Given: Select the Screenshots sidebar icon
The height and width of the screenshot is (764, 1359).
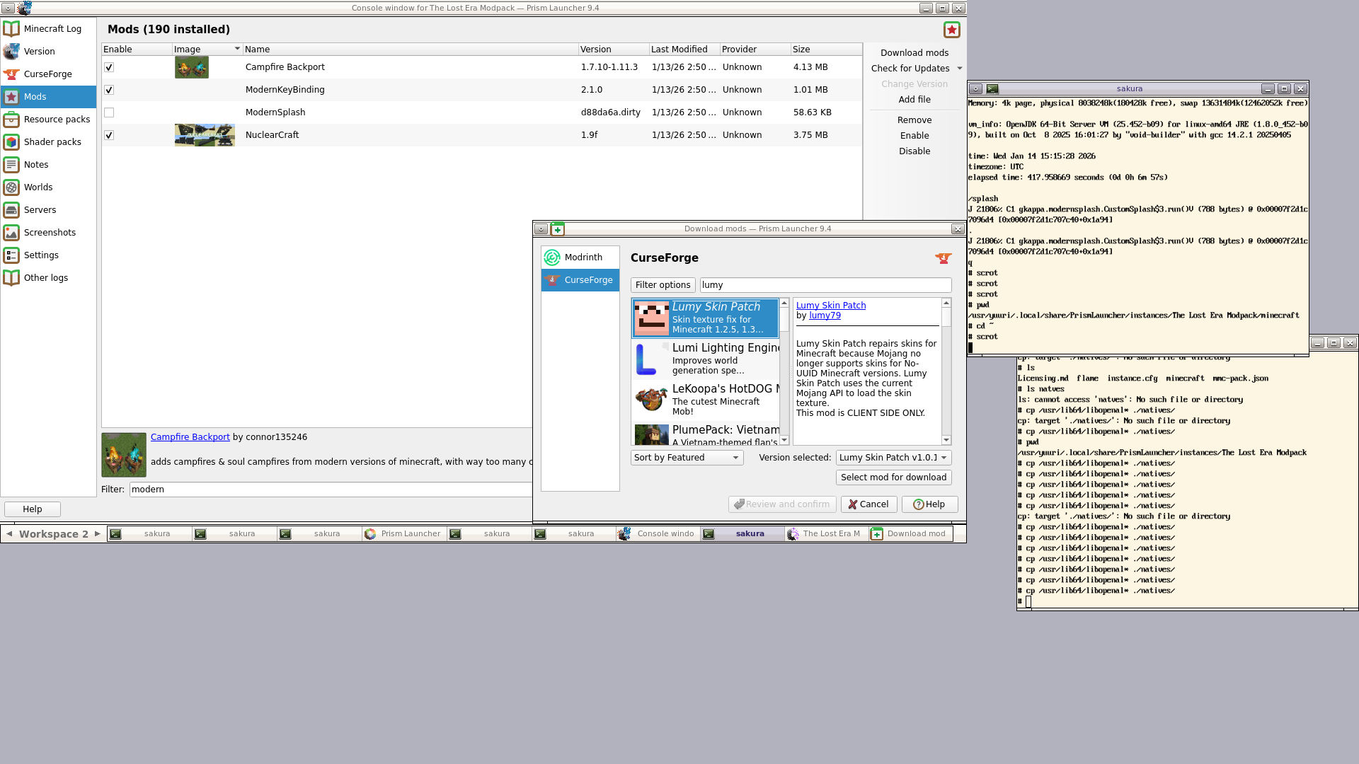Looking at the screenshot, I should coord(11,233).
